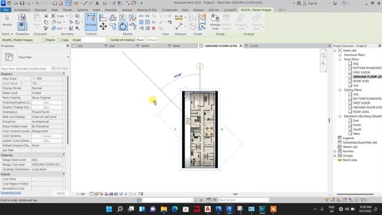Click Save in the quick access toolbar
This screenshot has height=215, width=382.
(22, 3)
